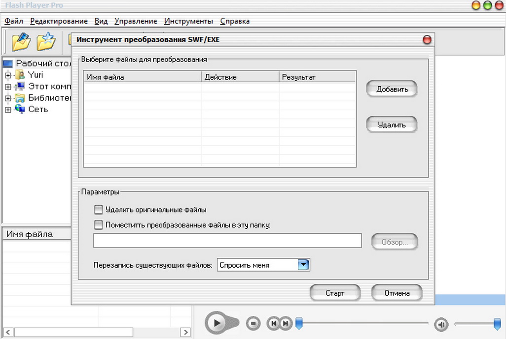Click the Обзор... browse button

coord(395,242)
